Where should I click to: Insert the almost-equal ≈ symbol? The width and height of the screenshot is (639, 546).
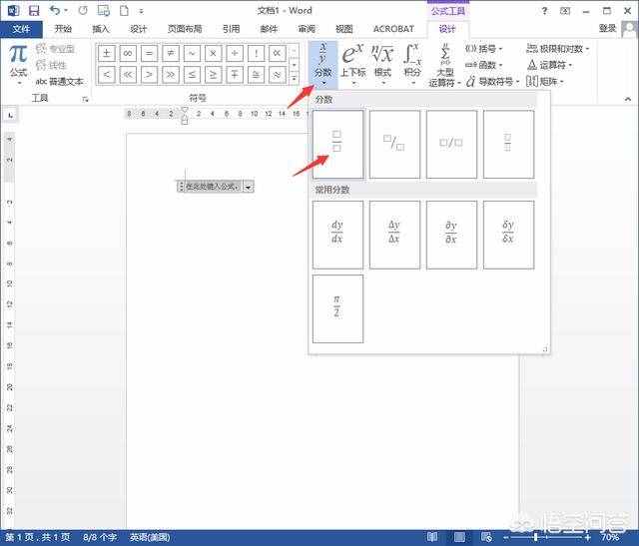277,75
